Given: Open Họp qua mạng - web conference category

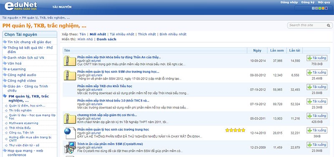Looking at the screenshot, I should [x=25, y=153].
